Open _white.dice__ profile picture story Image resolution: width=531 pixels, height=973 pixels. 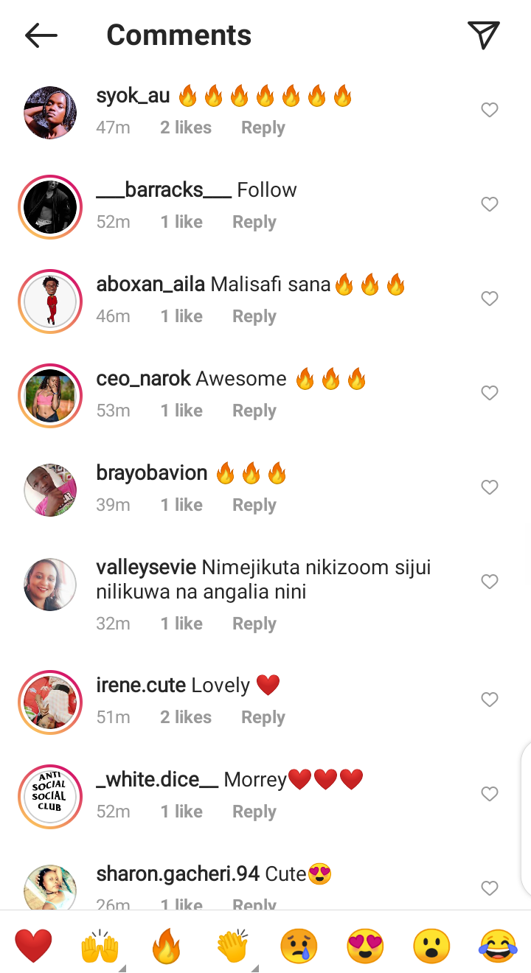pyautogui.click(x=50, y=797)
